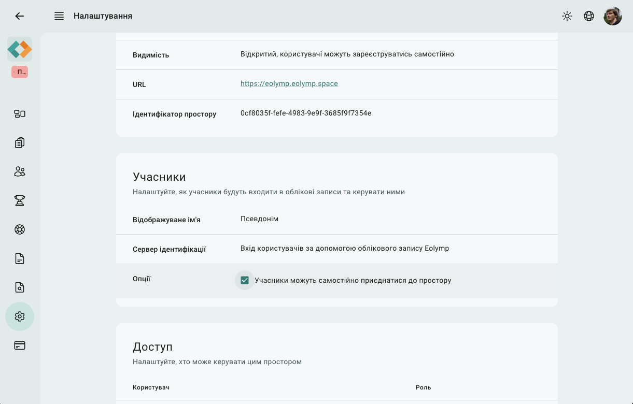Open the document page icon in sidebar
The height and width of the screenshot is (404, 633).
20,258
